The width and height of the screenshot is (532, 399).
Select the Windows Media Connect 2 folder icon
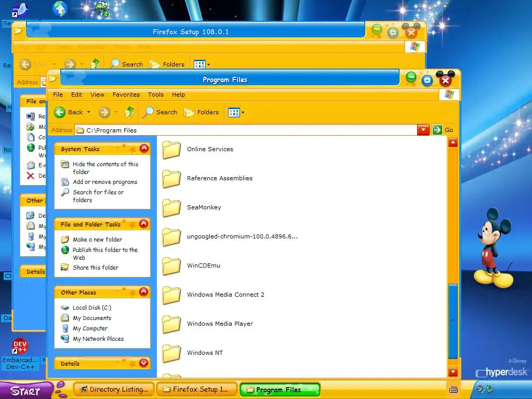pos(171,295)
